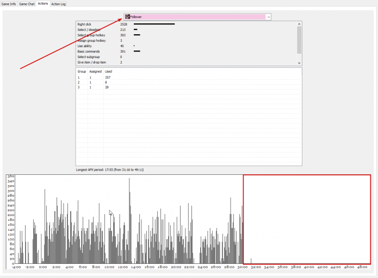Select hotkey group 1 row with 357 uses

189,78
